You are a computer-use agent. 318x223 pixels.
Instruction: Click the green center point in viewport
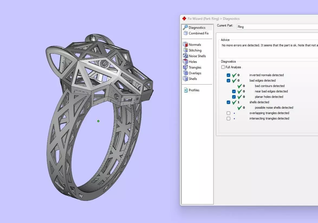tap(98, 121)
